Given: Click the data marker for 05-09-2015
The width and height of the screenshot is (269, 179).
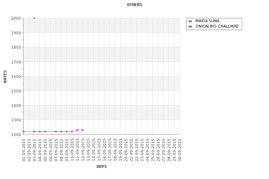Looking at the screenshot, I should [x=45, y=131].
